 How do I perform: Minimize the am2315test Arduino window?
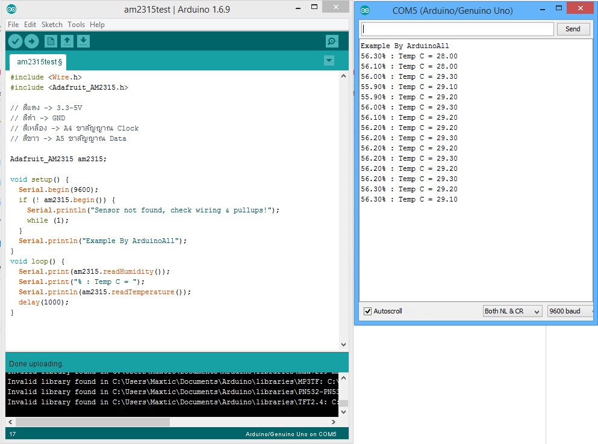(298, 8)
